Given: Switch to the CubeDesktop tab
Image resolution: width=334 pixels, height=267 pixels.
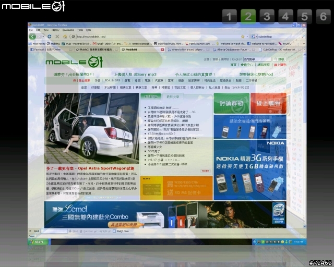Looking at the screenshot, I should (280, 50).
